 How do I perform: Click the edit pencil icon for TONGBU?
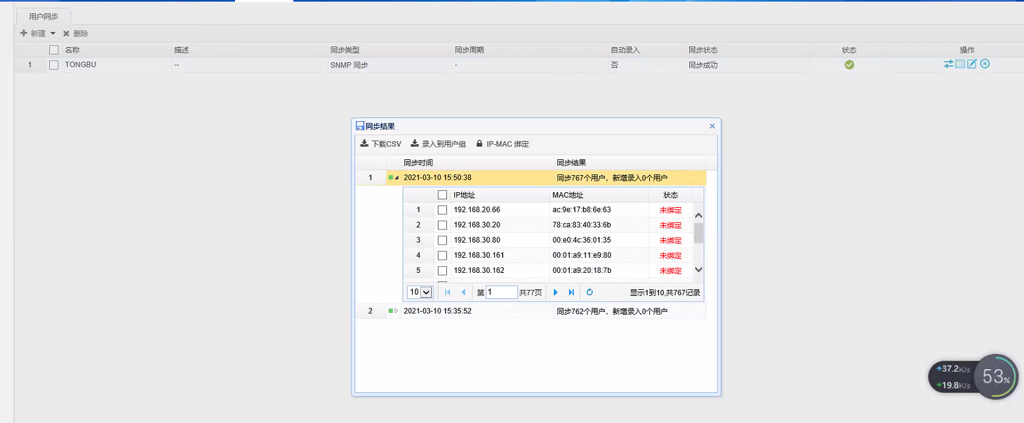[x=972, y=64]
